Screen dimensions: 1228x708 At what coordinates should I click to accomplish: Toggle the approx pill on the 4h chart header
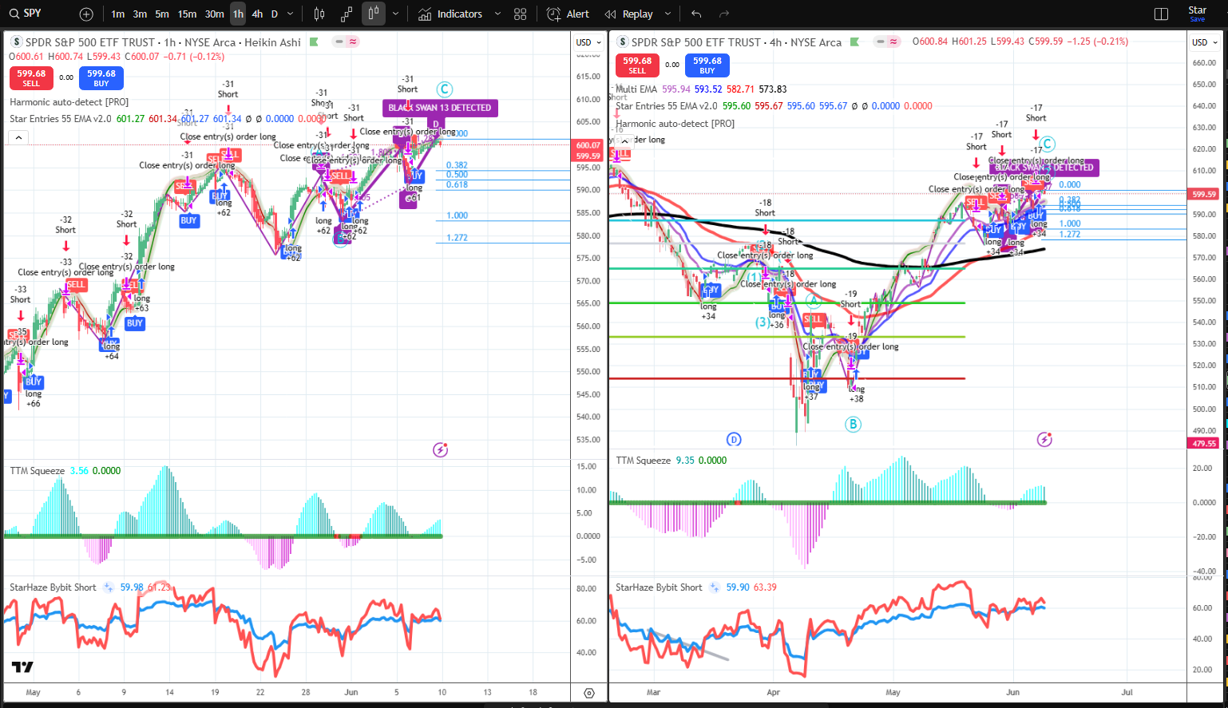(893, 42)
